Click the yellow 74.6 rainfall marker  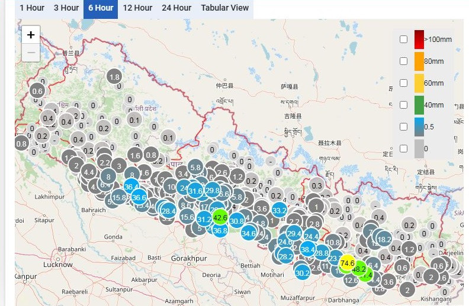[348, 263]
